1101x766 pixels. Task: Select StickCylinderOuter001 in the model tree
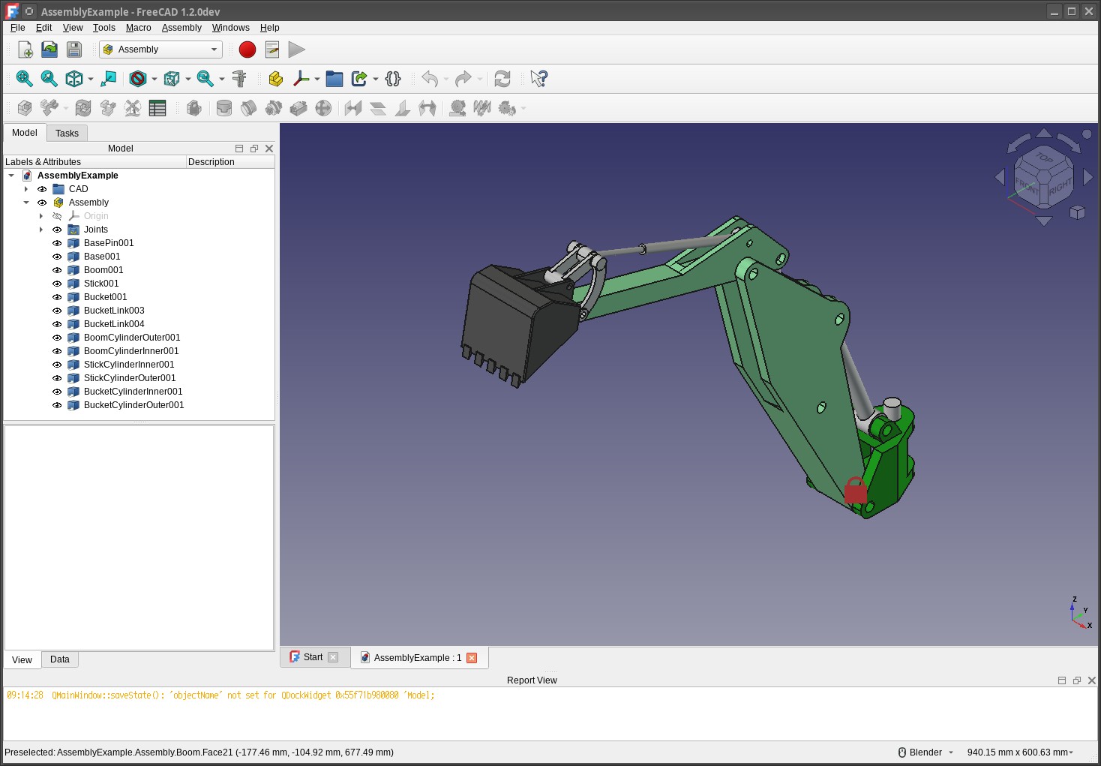130,378
